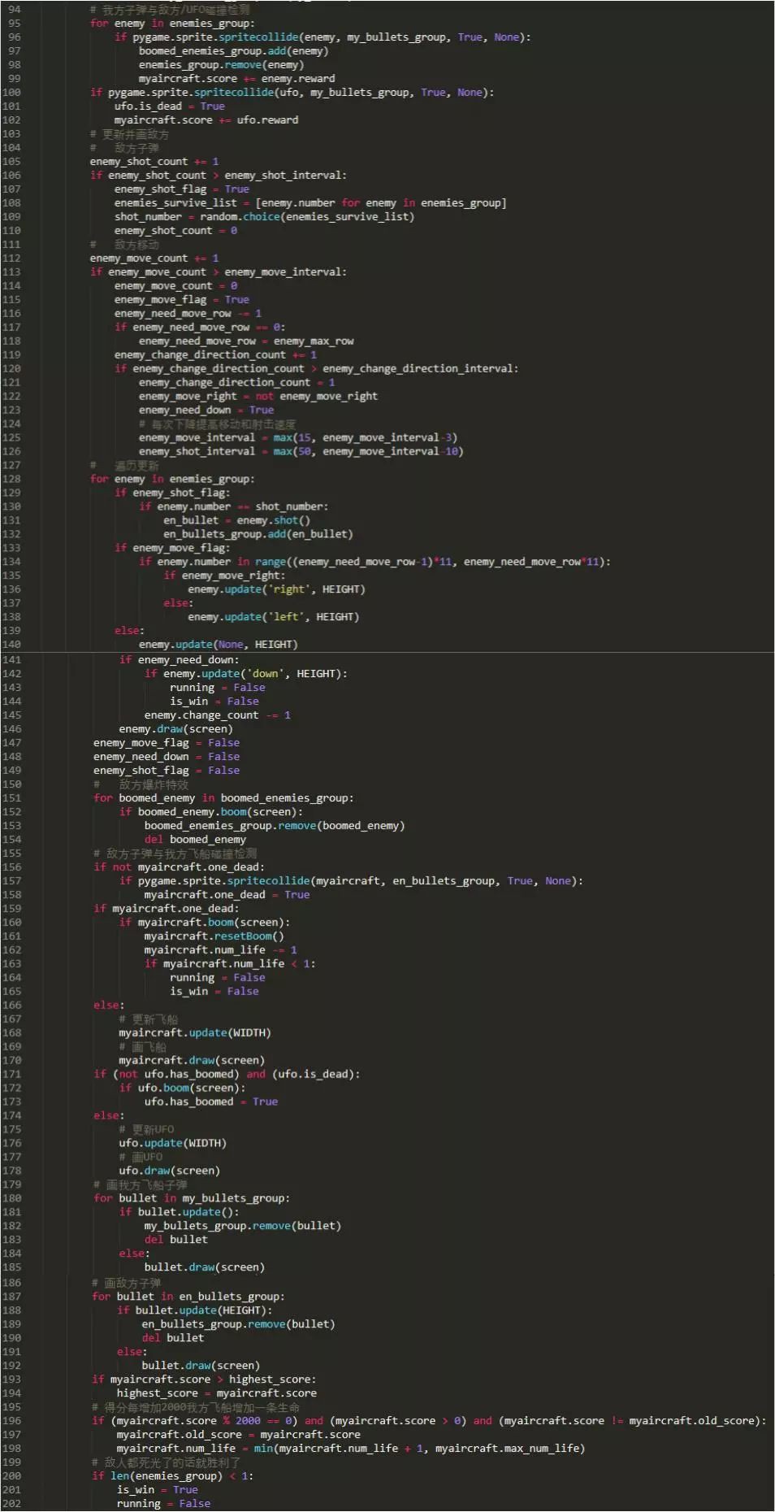The height and width of the screenshot is (1512, 775).
Task: Click the 'en_bullet = enemy.shot()' line
Action: [236, 521]
